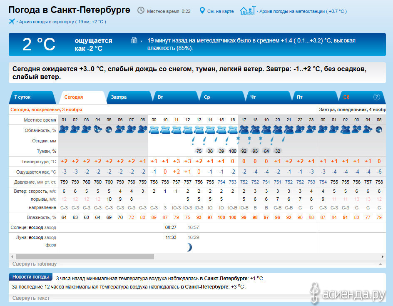Open the help question mark icon
The image size is (393, 306).
tap(376, 97)
